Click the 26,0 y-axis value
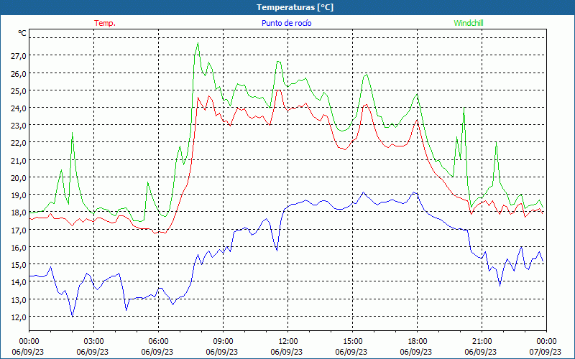 click(x=19, y=73)
